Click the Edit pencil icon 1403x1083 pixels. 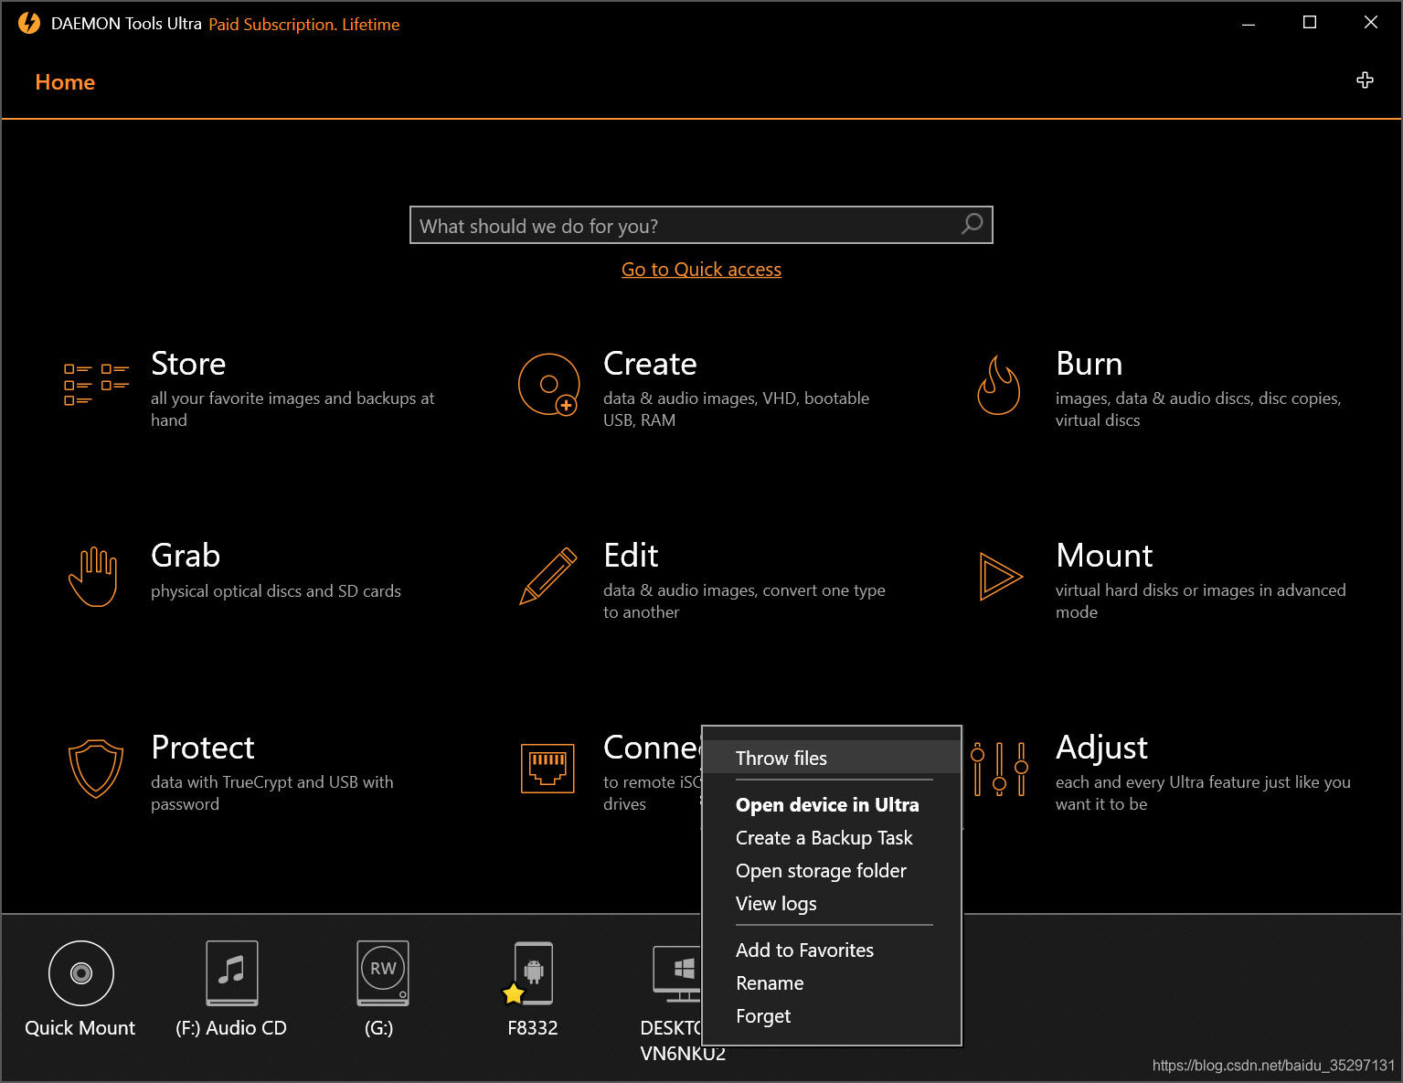(548, 576)
